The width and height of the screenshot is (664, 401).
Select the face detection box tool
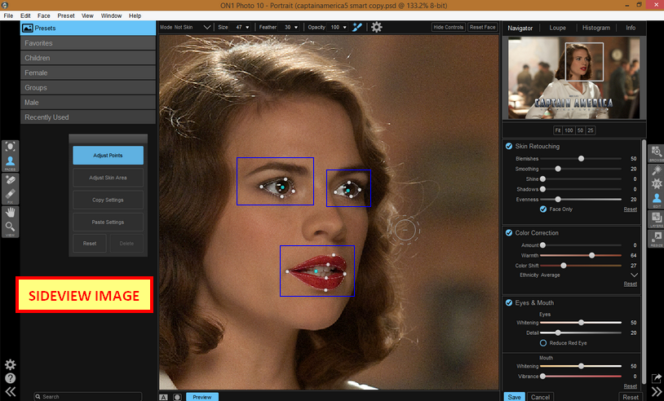[x=10, y=147]
